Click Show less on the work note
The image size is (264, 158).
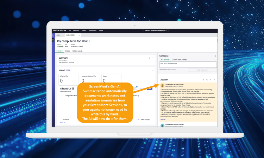163,119
